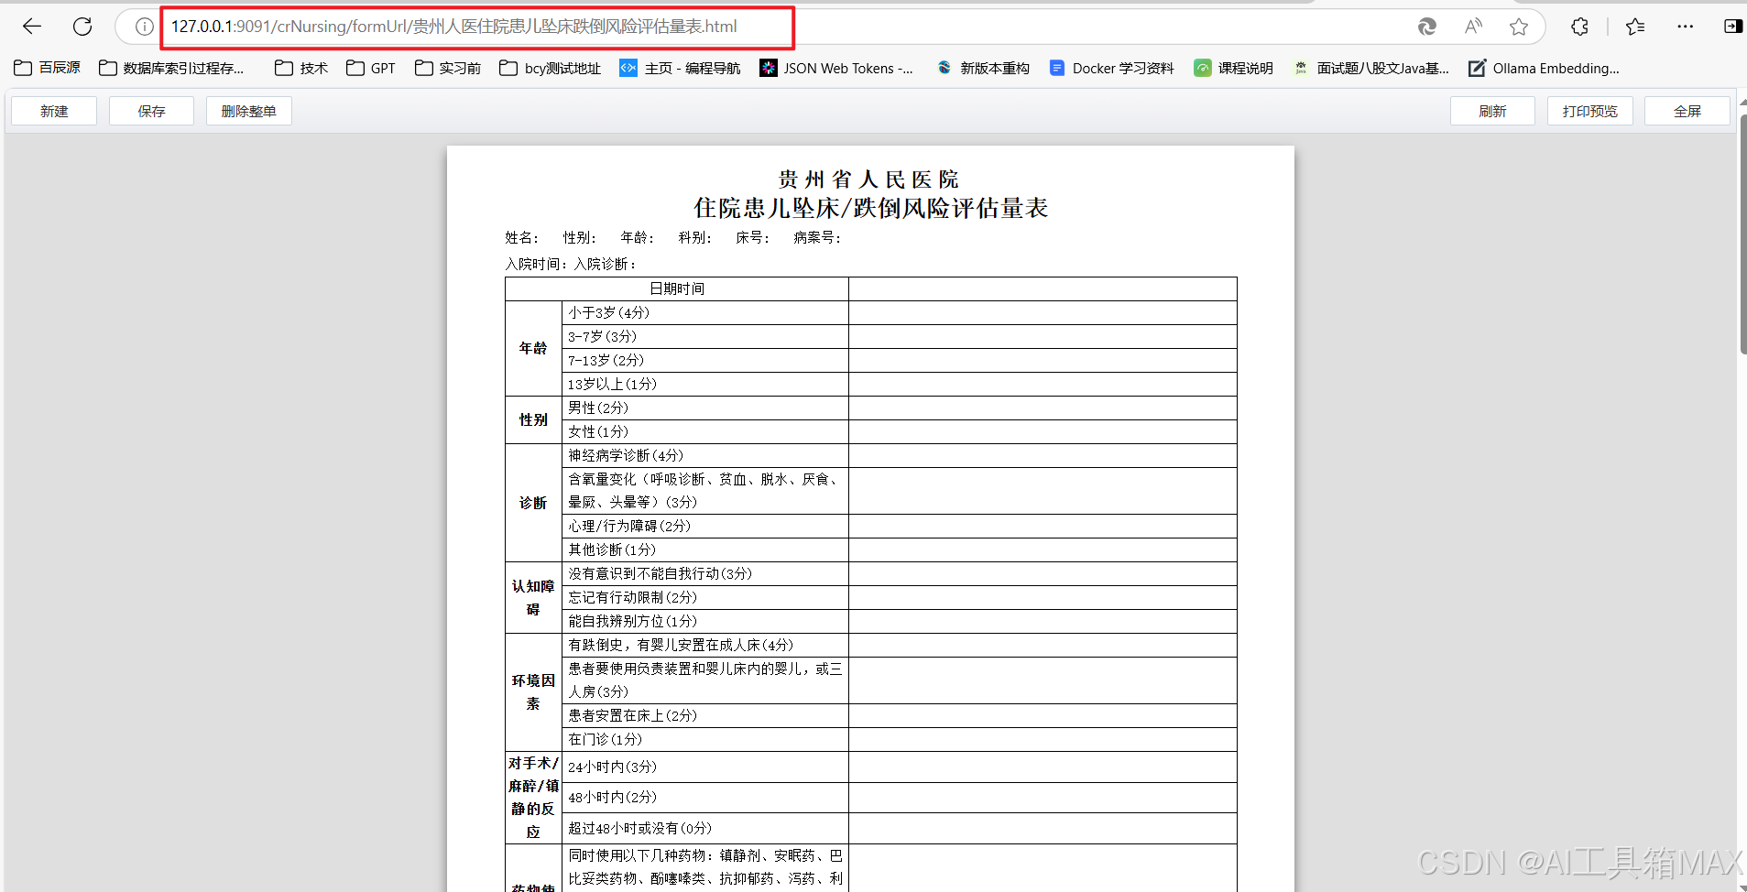Image resolution: width=1747 pixels, height=892 pixels.
Task: Click the 刷新 button
Action: 1492,111
